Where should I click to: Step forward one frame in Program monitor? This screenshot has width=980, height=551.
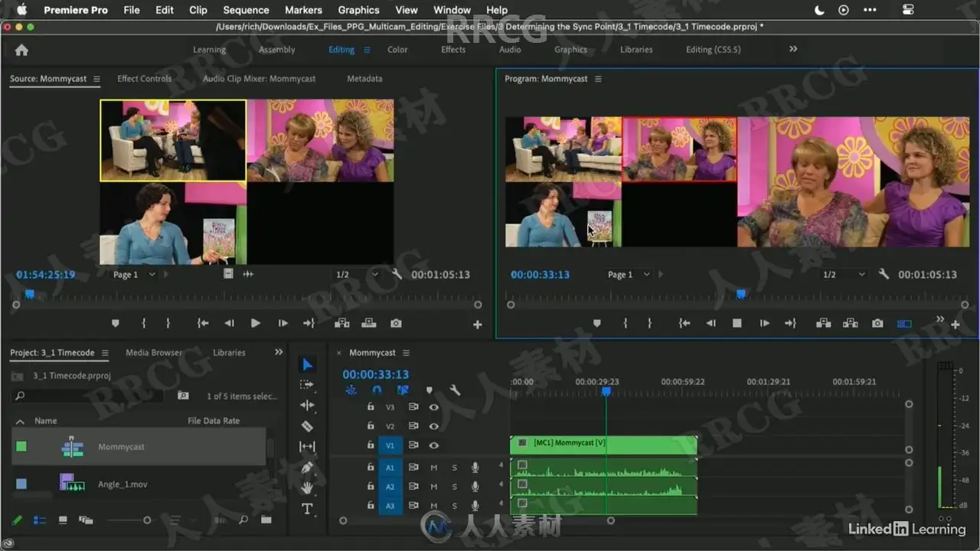pyautogui.click(x=764, y=324)
